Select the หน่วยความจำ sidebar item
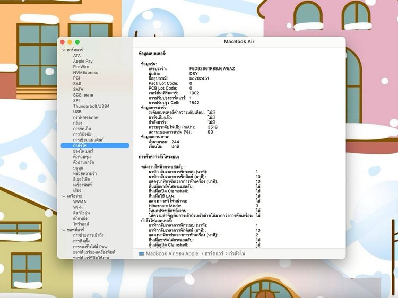 (x=85, y=173)
